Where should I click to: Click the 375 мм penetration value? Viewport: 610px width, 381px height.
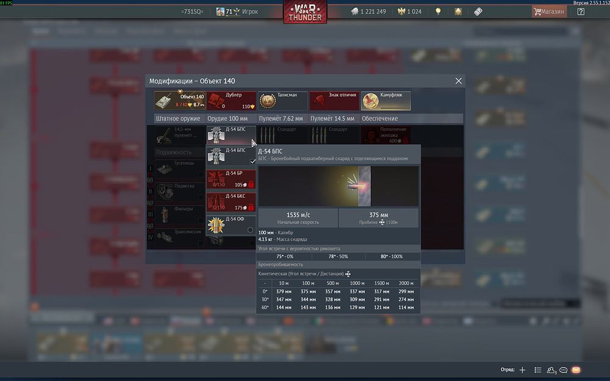379,215
